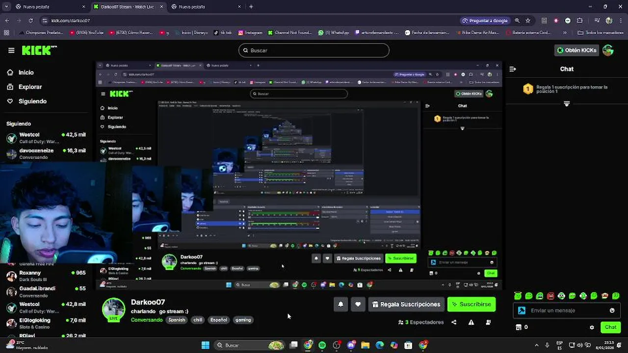Click the large green Suscribirse button
The height and width of the screenshot is (353, 628).
[x=471, y=304]
